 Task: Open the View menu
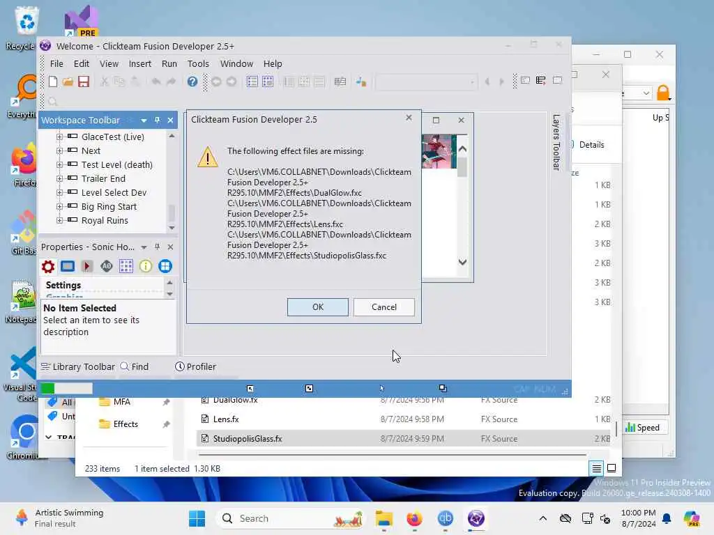point(109,63)
